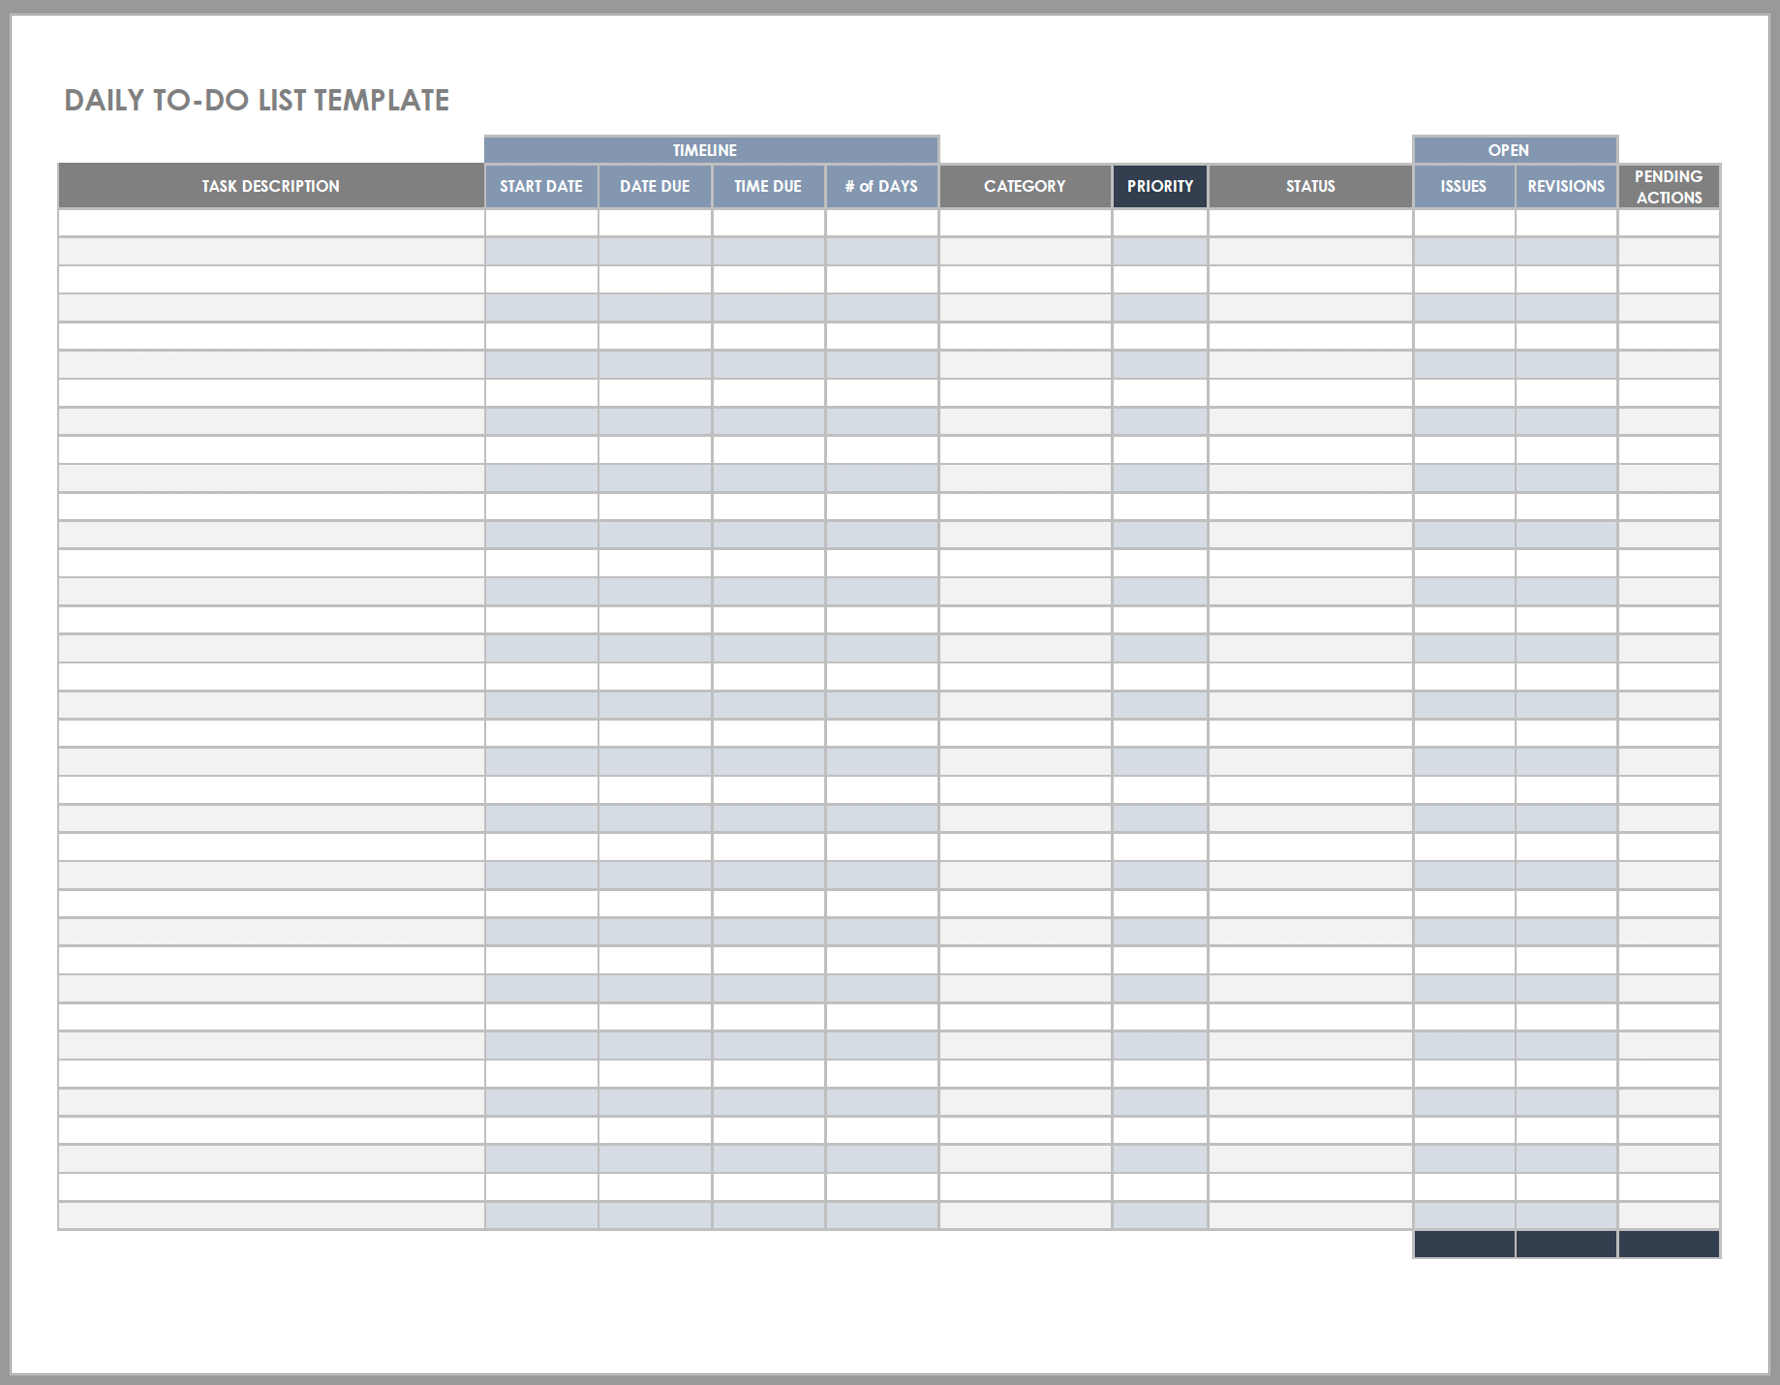Select the Pending Actions column header

[x=1669, y=186]
